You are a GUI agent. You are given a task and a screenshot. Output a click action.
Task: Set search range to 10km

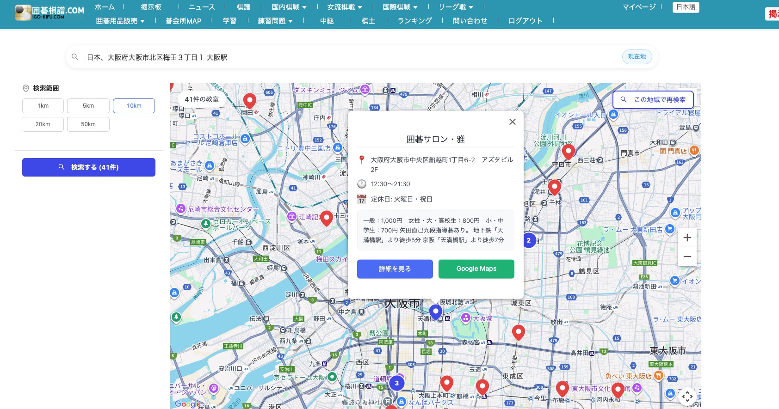point(134,106)
